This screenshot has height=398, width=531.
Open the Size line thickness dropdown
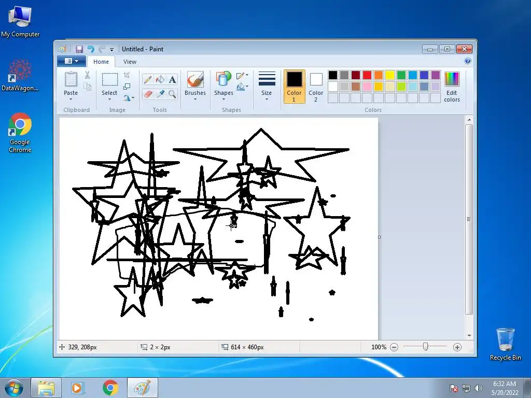tap(267, 87)
